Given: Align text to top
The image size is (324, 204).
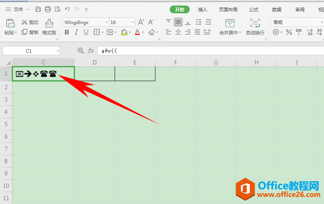Looking at the screenshot, I should pyautogui.click(x=169, y=22).
